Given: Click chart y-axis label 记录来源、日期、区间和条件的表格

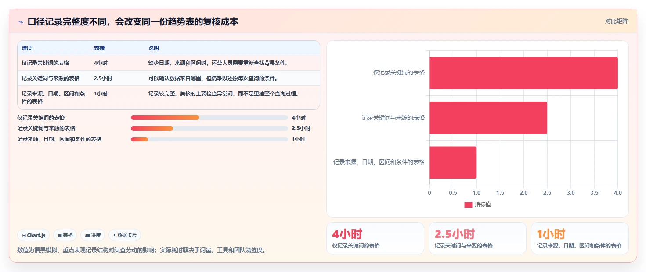Looking at the screenshot, I should click(x=379, y=162).
